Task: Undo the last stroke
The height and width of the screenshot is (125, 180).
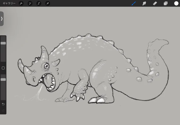Action: (x=3, y=104)
